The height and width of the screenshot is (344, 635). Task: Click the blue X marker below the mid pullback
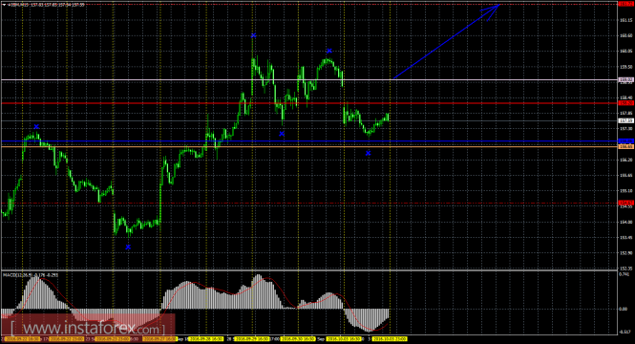coord(282,134)
